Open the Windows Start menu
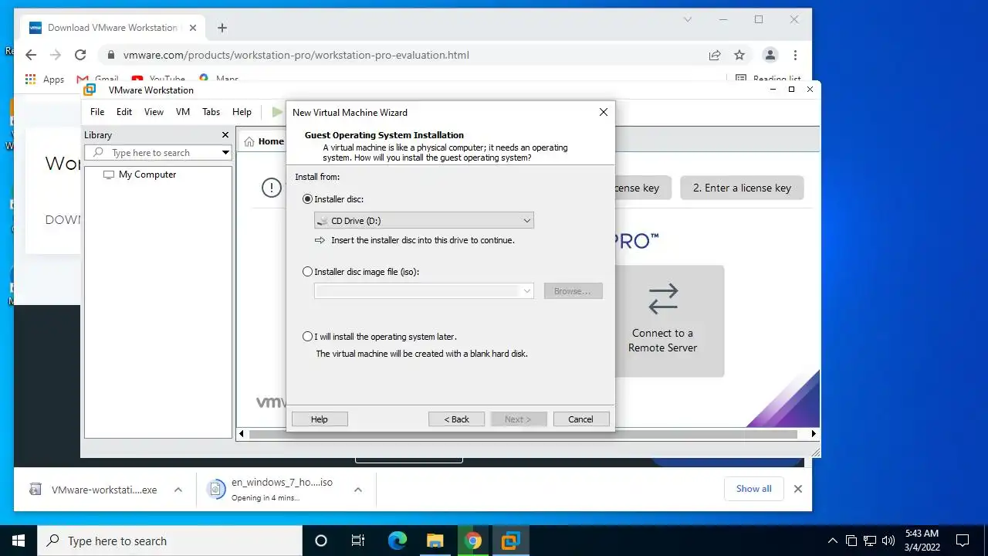This screenshot has width=988, height=556. (x=19, y=541)
